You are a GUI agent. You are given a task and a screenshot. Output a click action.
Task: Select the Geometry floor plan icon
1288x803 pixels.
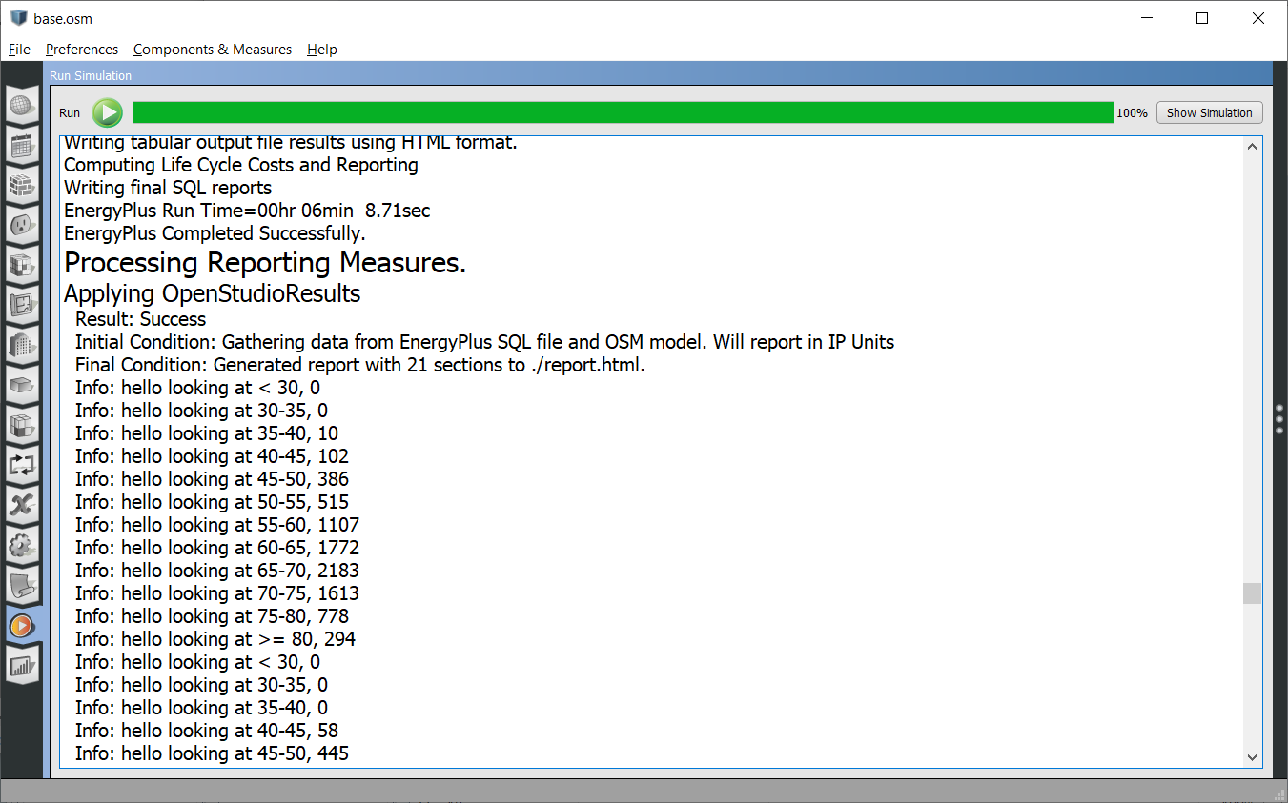pos(22,306)
